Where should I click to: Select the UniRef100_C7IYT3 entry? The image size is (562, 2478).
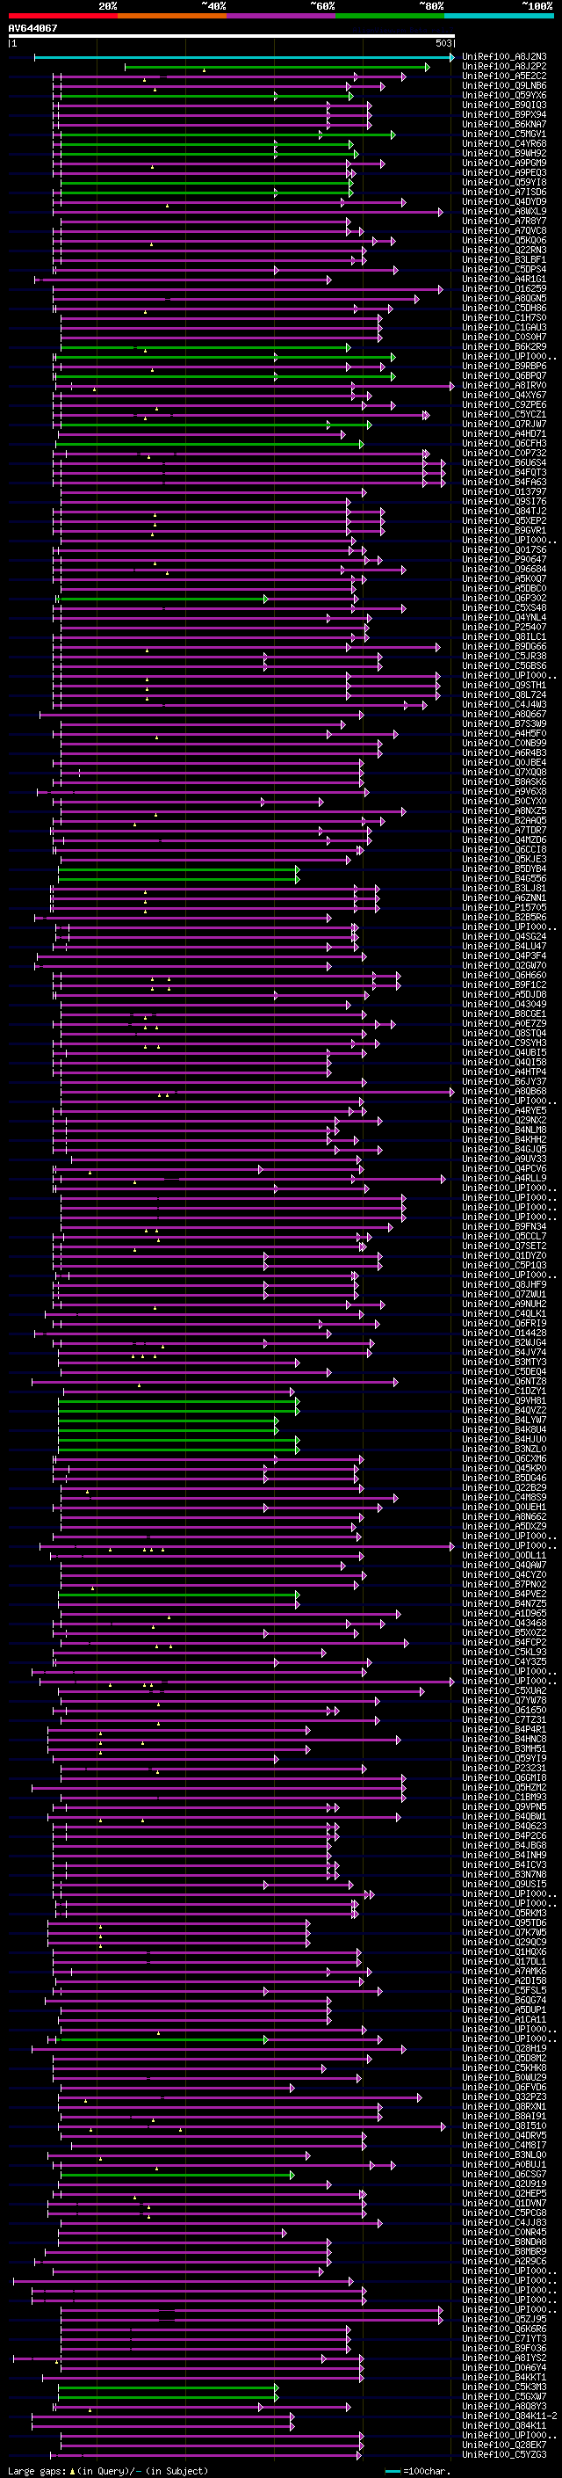click(x=504, y=2338)
